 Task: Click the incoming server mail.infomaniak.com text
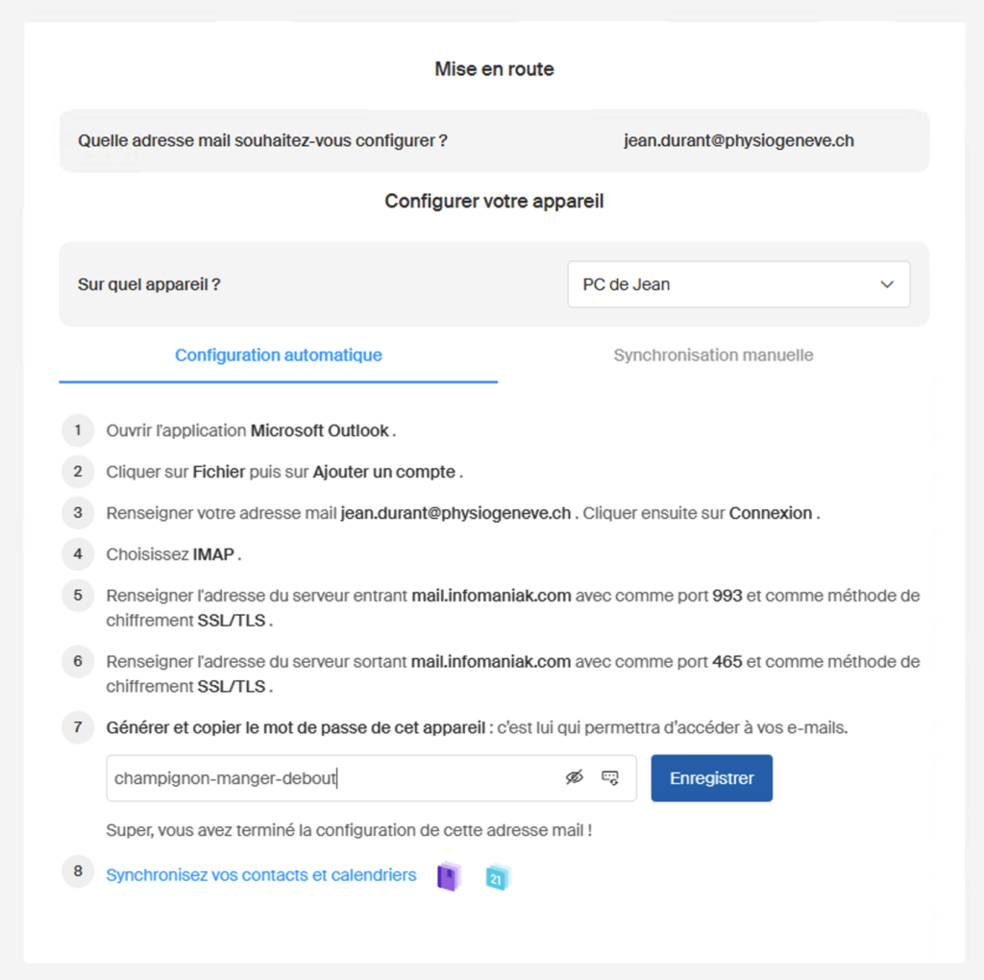491,596
